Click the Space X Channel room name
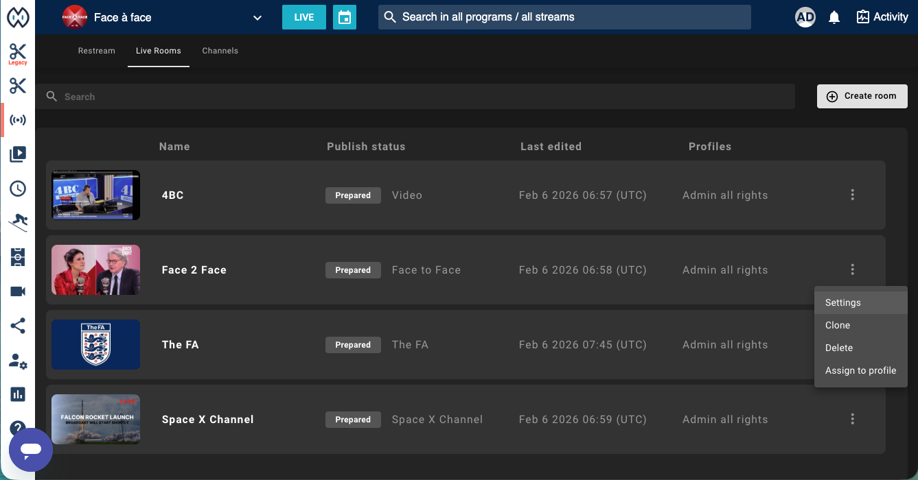Viewport: 918px width, 480px height. [x=208, y=420]
